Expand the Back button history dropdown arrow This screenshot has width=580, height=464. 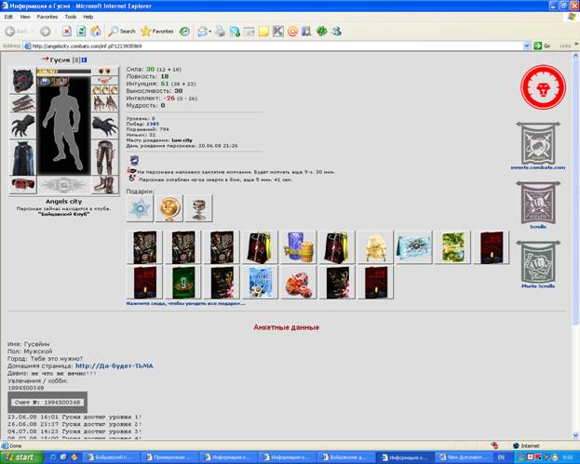click(33, 32)
